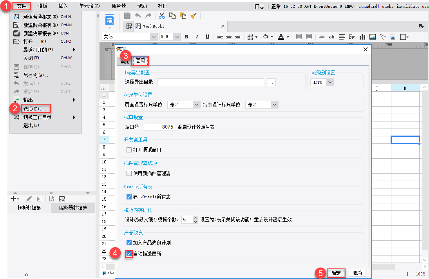Insert chart with bar chart icon
This screenshot has height=279, width=429.
click(362, 37)
